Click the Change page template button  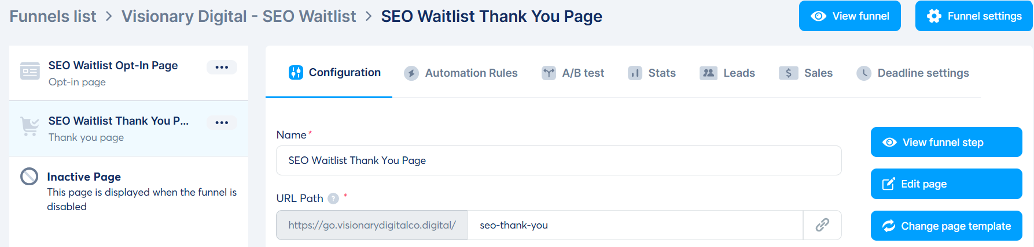[x=946, y=226]
